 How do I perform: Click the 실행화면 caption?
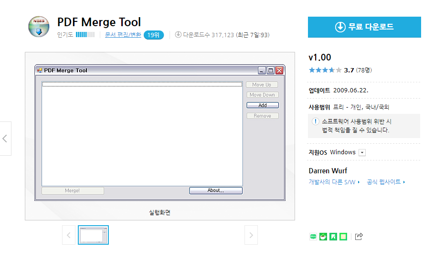click(x=159, y=212)
